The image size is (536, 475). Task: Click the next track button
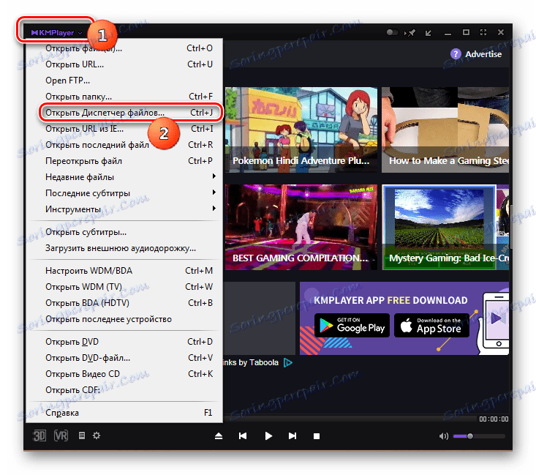click(x=292, y=436)
